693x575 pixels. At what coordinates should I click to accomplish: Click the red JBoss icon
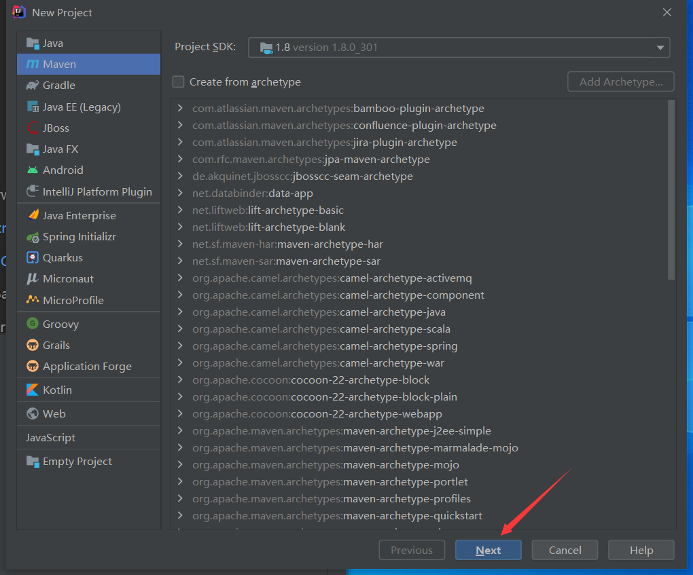[33, 128]
